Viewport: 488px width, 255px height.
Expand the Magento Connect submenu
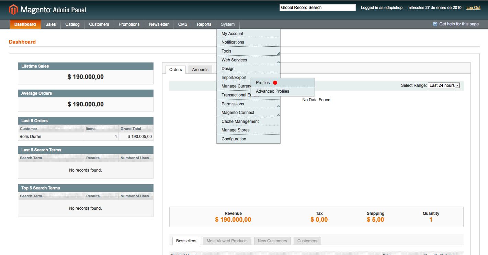pyautogui.click(x=248, y=113)
